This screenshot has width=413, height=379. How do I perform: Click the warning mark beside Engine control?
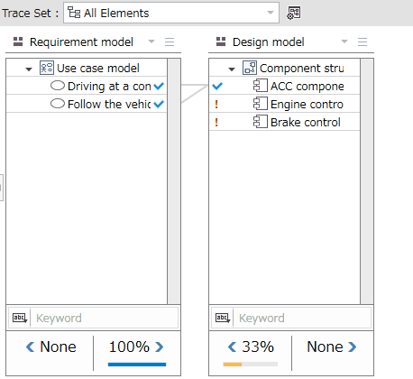click(x=216, y=105)
